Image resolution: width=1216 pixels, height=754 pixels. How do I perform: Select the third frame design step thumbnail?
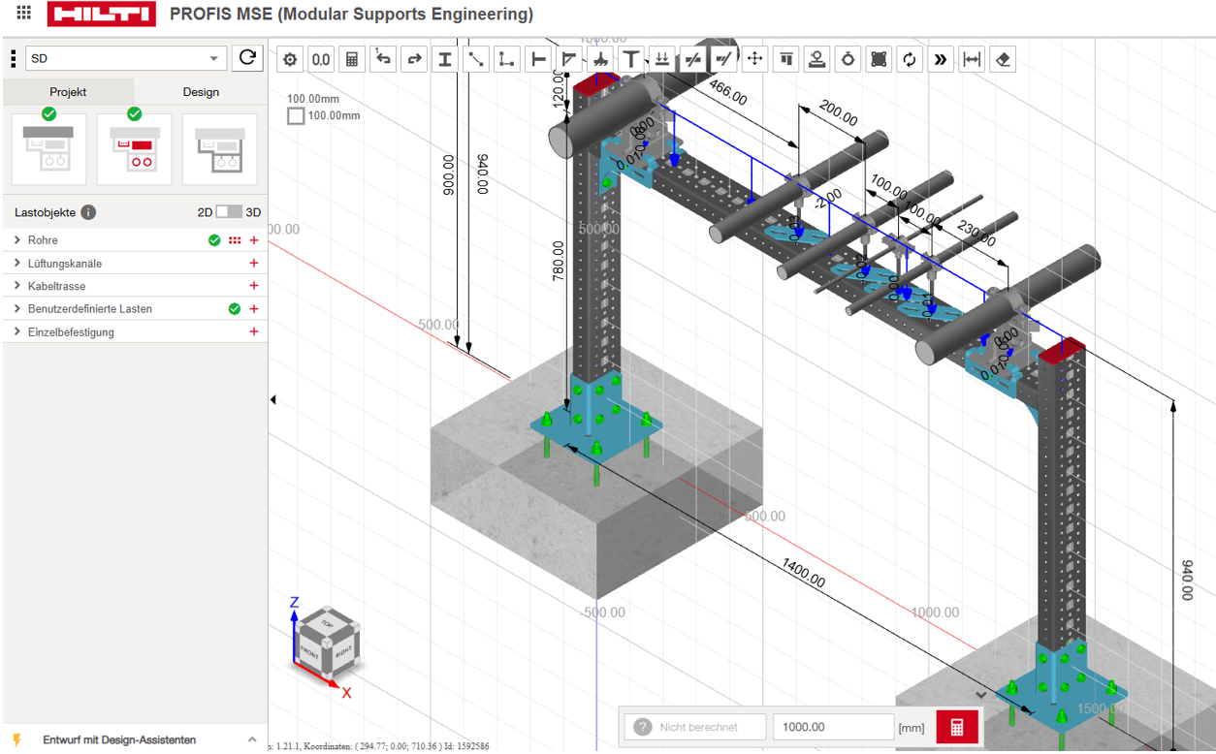pyautogui.click(x=219, y=149)
